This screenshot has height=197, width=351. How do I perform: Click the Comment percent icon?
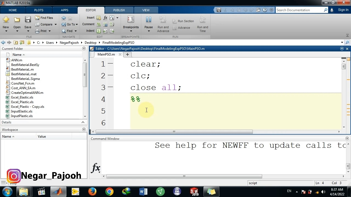[x=99, y=24]
